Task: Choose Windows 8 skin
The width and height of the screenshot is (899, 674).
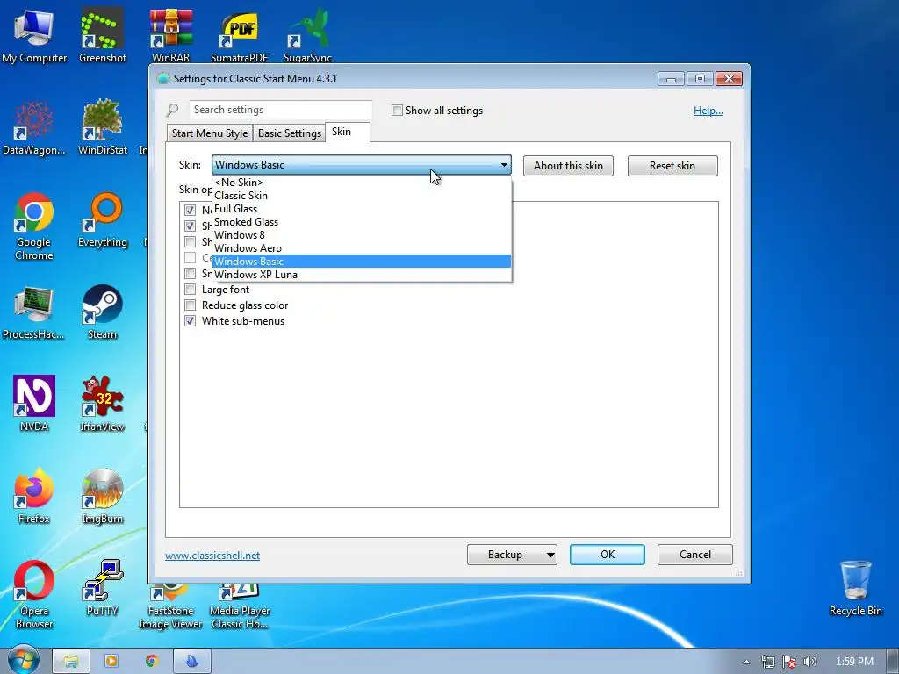Action: [x=361, y=235]
